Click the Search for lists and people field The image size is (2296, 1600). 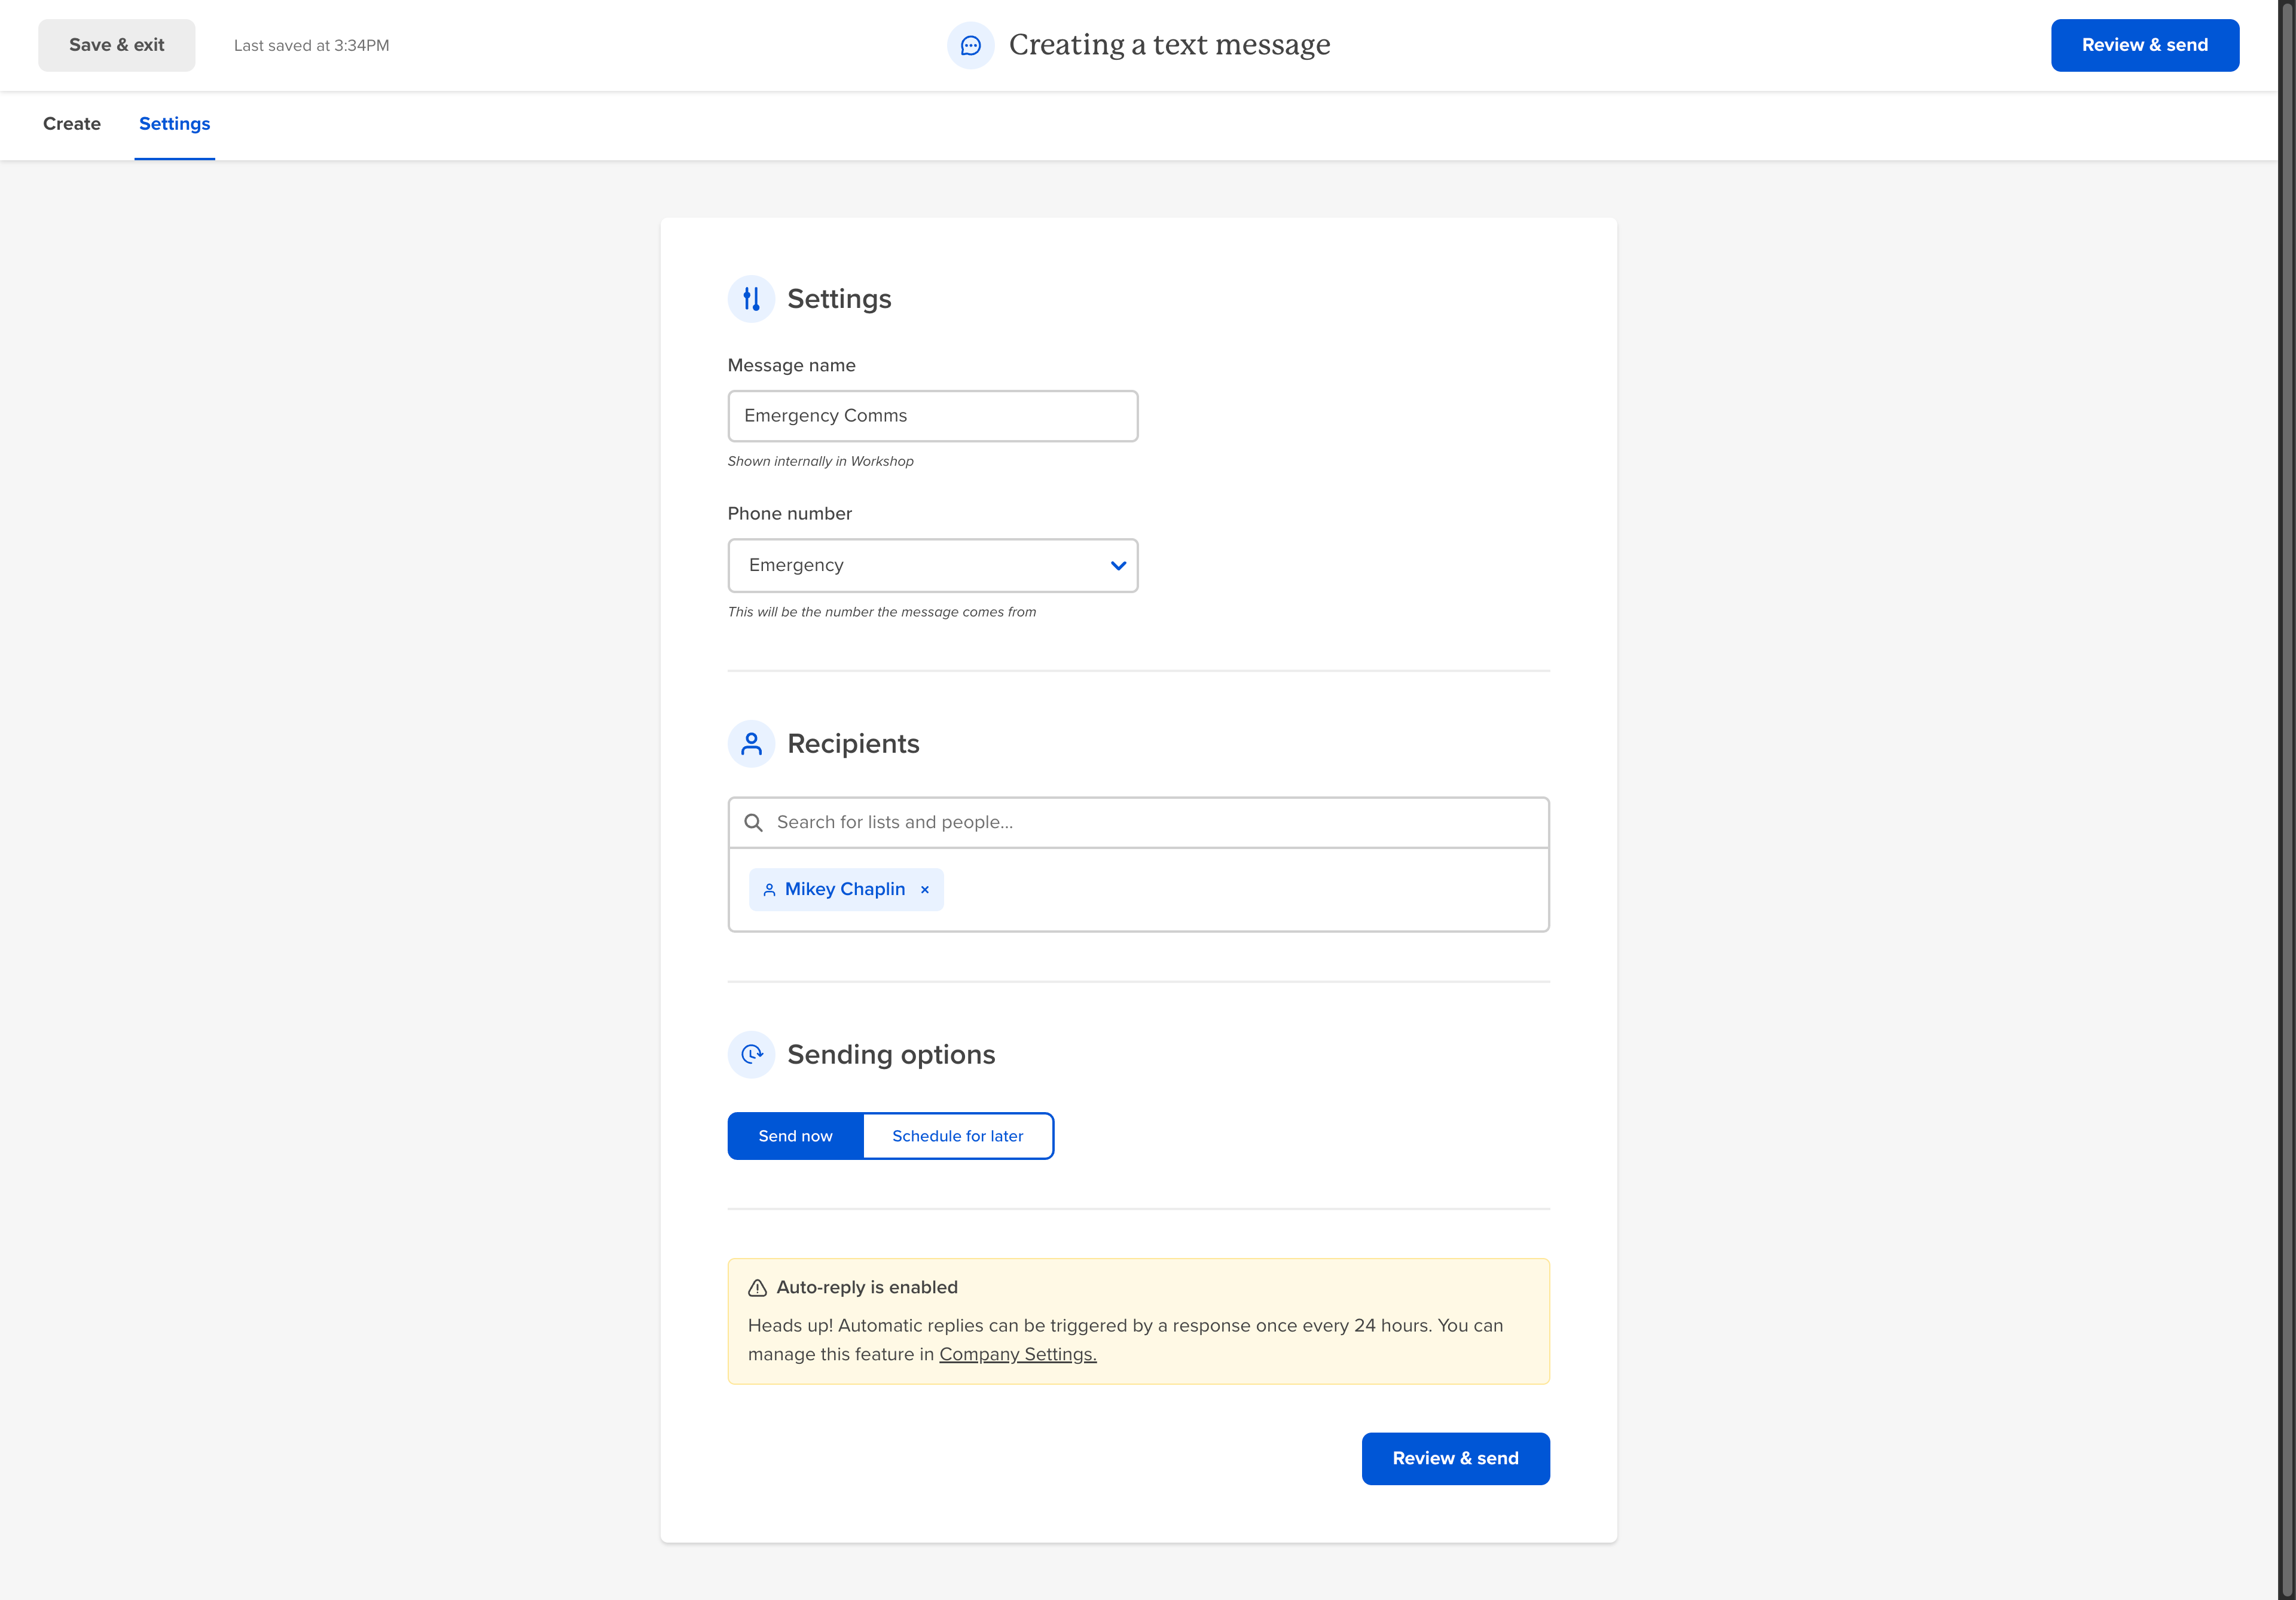[1138, 822]
